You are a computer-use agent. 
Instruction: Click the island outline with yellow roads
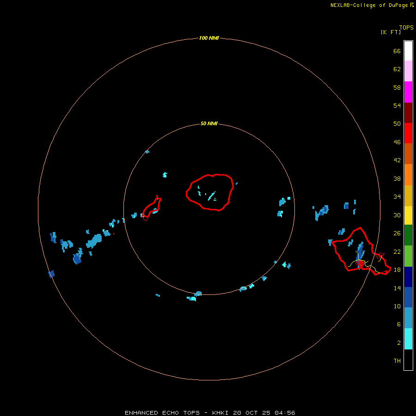click(x=361, y=251)
